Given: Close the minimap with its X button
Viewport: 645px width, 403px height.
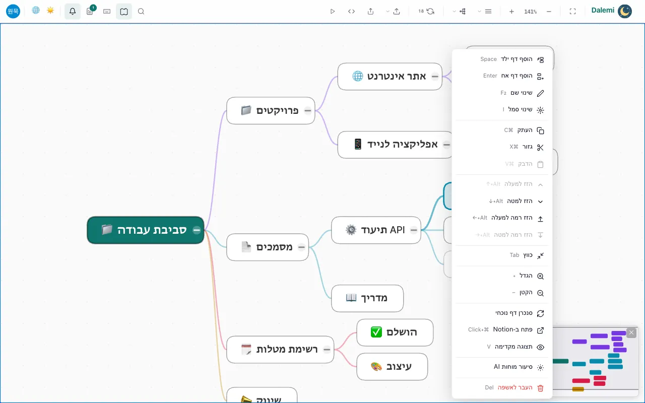Looking at the screenshot, I should click(x=631, y=332).
